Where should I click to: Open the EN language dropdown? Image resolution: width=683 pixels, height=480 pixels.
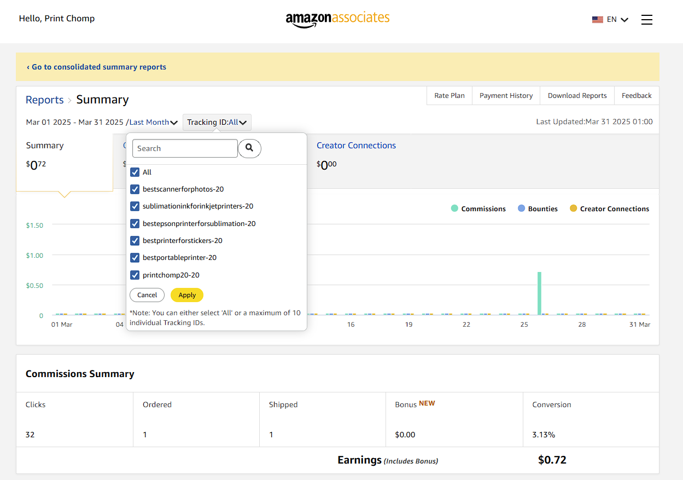point(617,20)
